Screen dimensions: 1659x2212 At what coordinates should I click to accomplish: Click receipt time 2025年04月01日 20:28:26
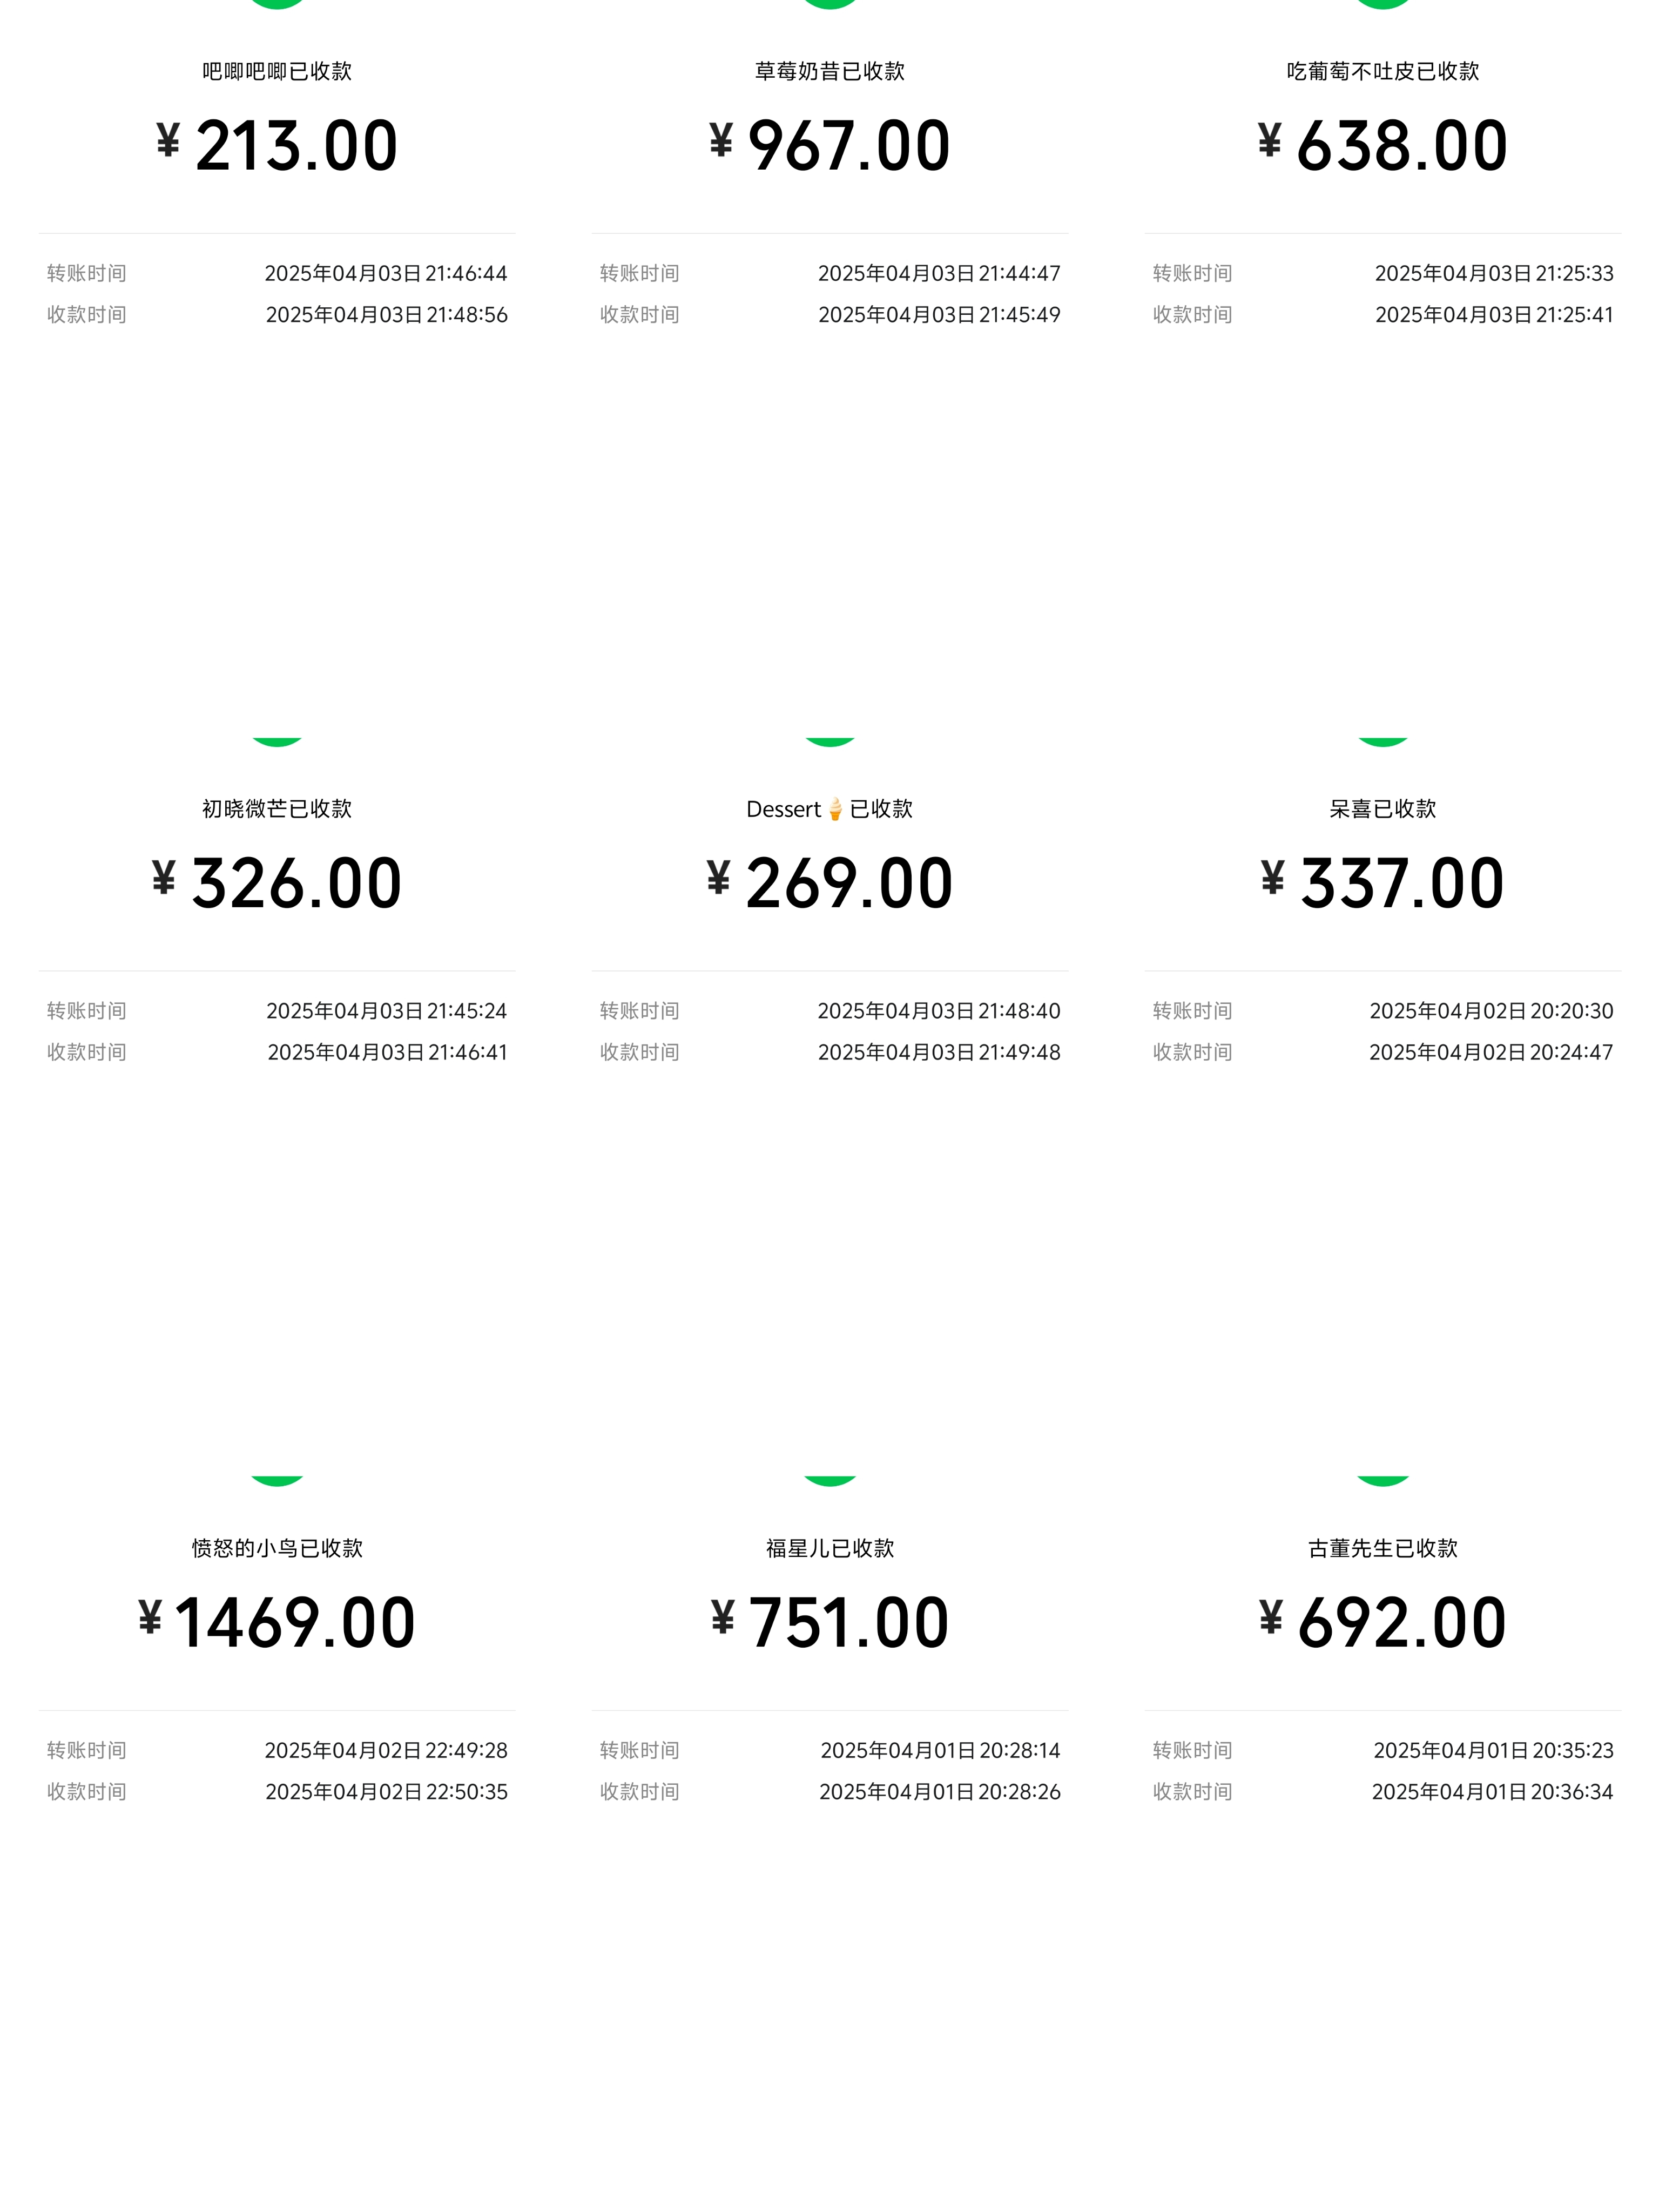pyautogui.click(x=939, y=1791)
